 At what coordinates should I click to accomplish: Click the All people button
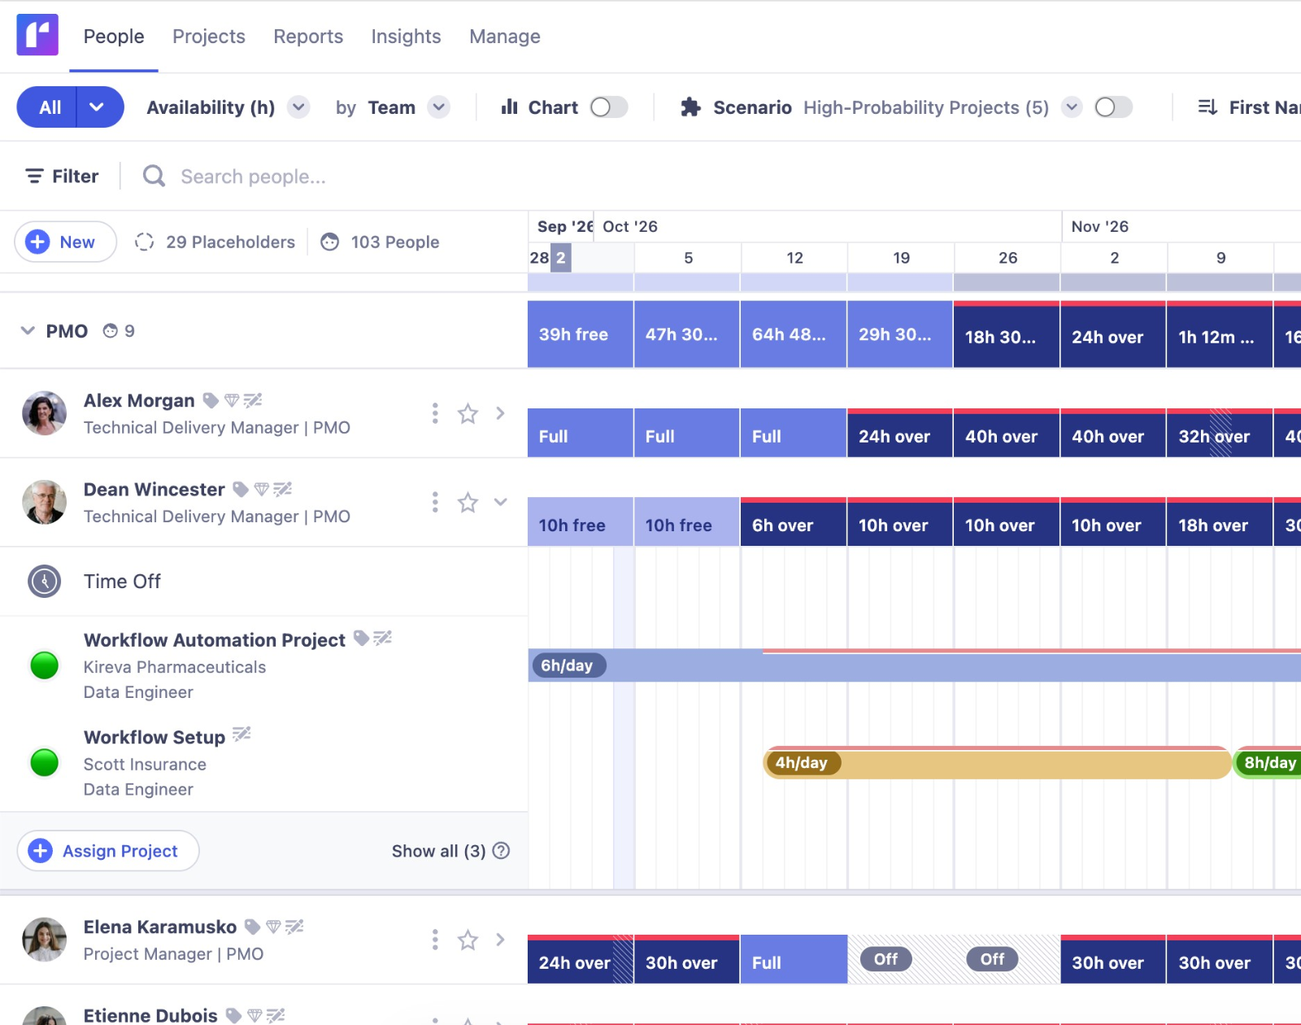point(48,107)
